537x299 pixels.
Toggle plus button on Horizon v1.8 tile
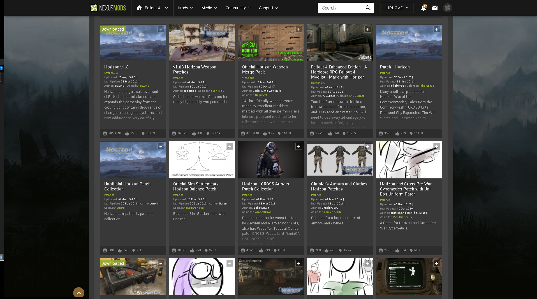(161, 29)
